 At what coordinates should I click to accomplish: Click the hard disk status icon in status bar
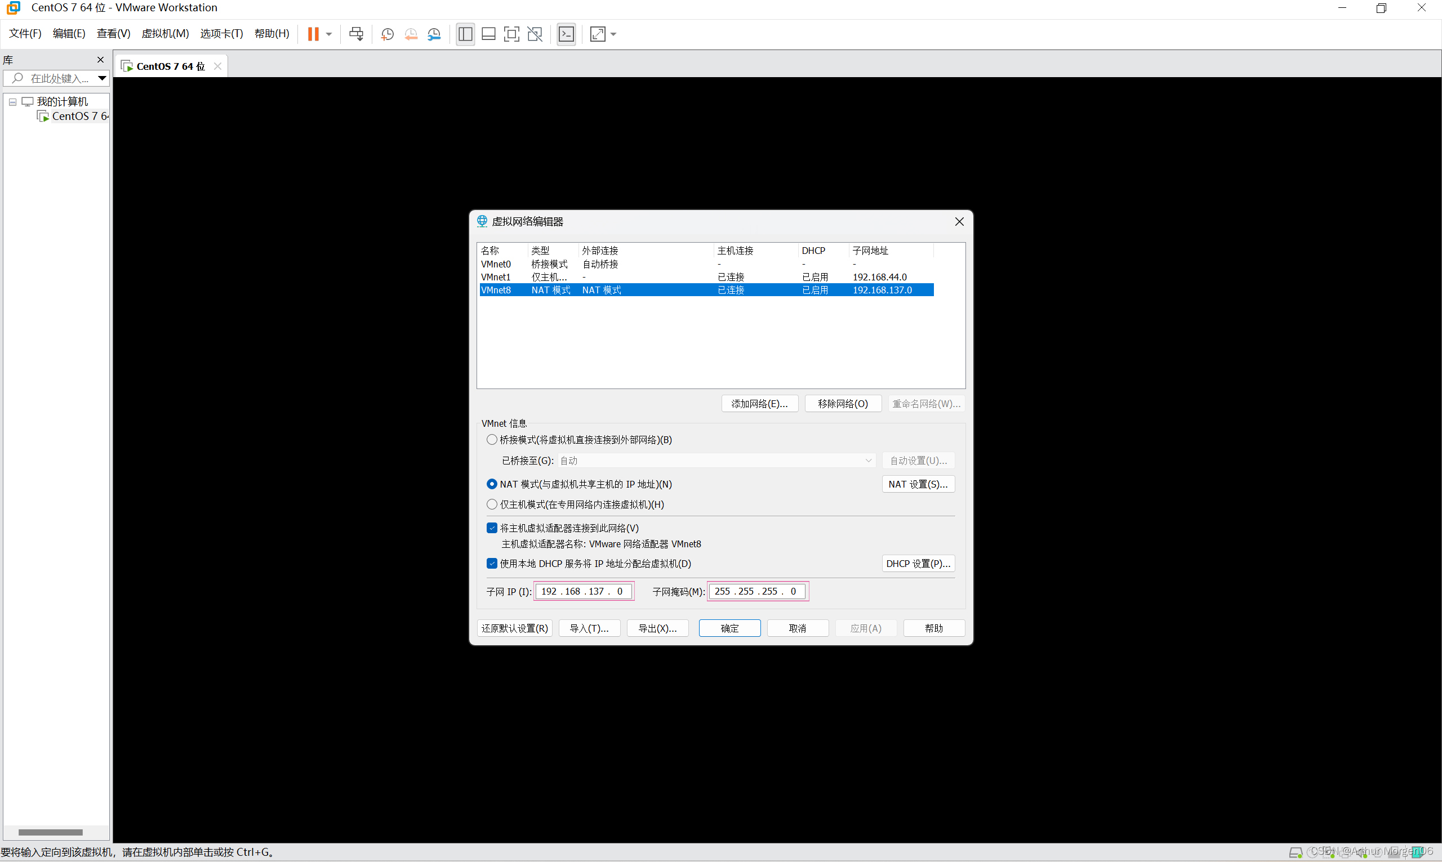click(x=1295, y=852)
